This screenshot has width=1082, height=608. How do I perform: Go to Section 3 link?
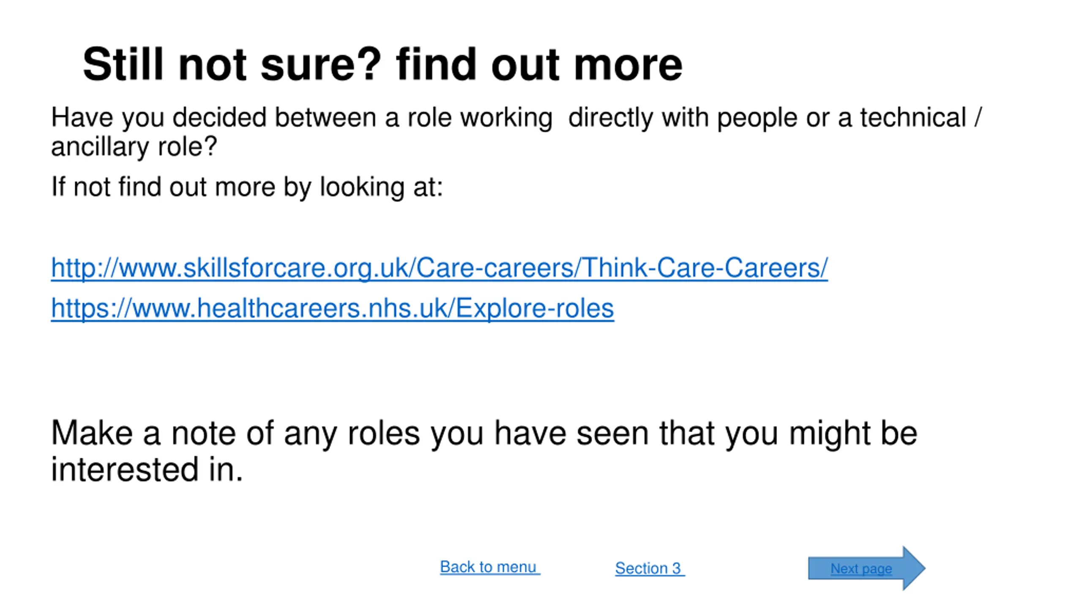[650, 568]
